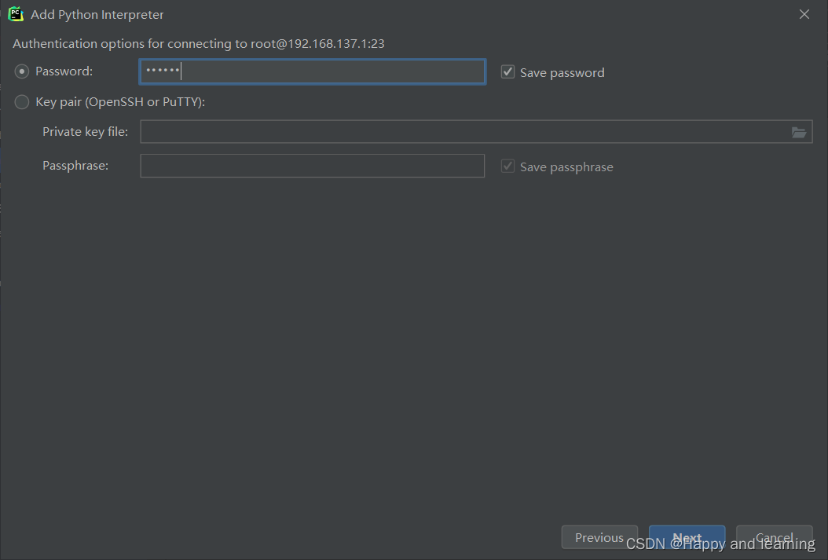Close the Add Python Interpreter dialog
This screenshot has height=560, width=828.
[x=804, y=14]
